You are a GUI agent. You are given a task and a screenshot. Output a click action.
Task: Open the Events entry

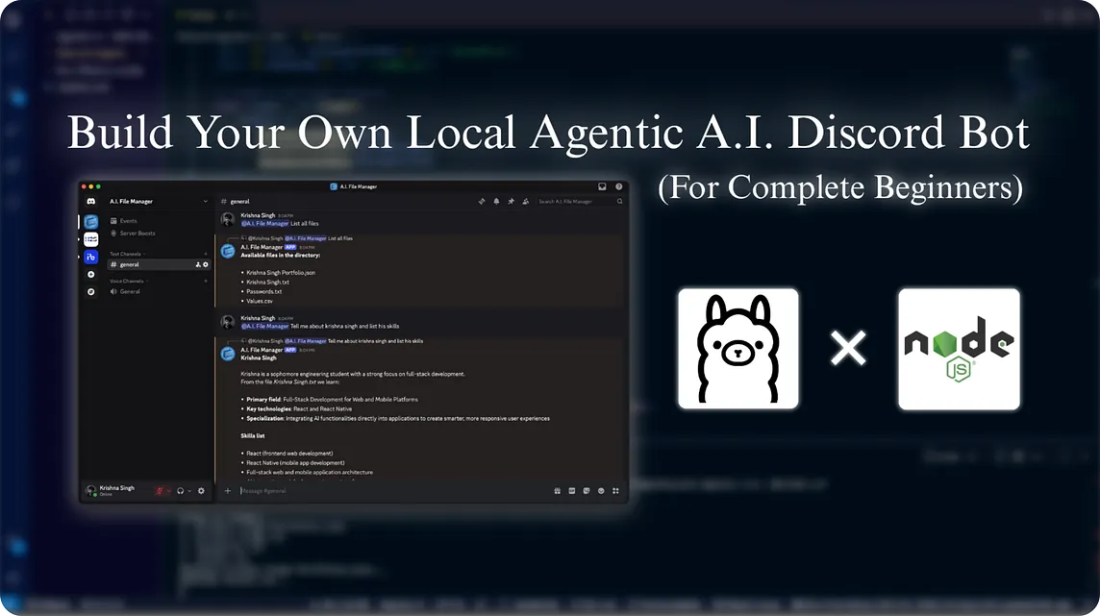(123, 221)
